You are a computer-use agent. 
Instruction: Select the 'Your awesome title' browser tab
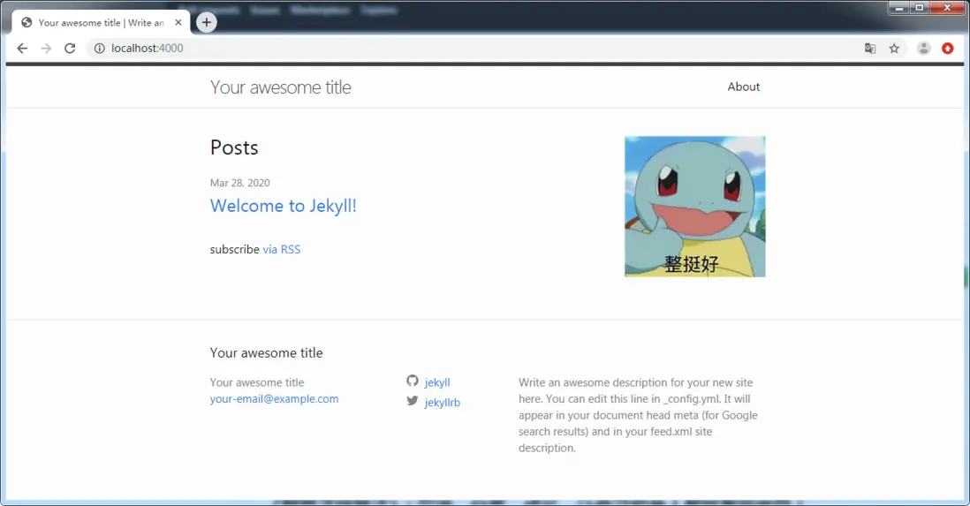coord(101,22)
